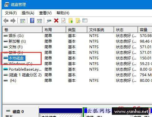Click the properties checkmark page icon
This screenshot has height=117, width=152.
63,21
